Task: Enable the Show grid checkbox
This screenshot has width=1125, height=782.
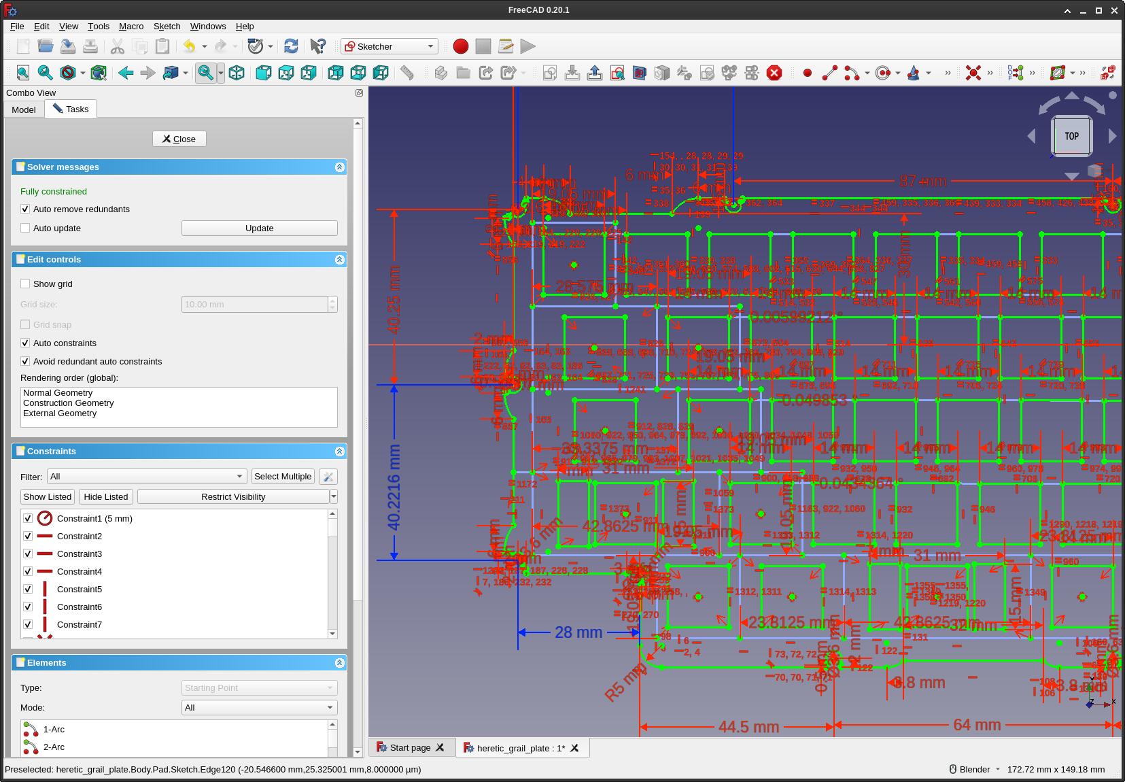Action: point(25,284)
